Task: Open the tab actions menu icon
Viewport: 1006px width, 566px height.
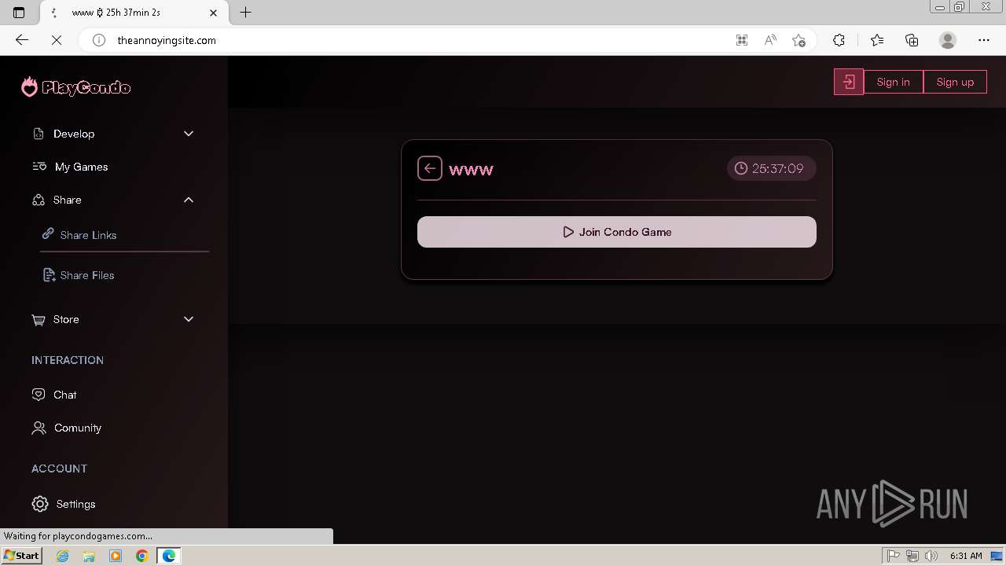Action: [x=20, y=12]
